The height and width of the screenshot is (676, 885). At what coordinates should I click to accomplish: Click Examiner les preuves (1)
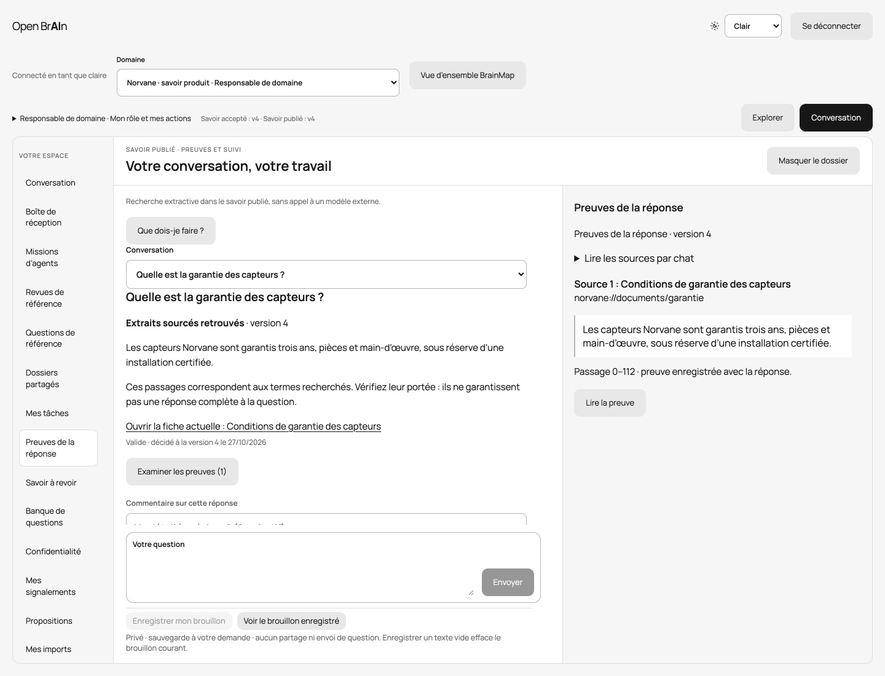[182, 471]
